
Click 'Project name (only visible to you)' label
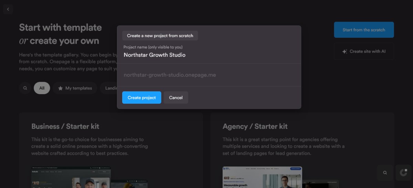point(153,47)
